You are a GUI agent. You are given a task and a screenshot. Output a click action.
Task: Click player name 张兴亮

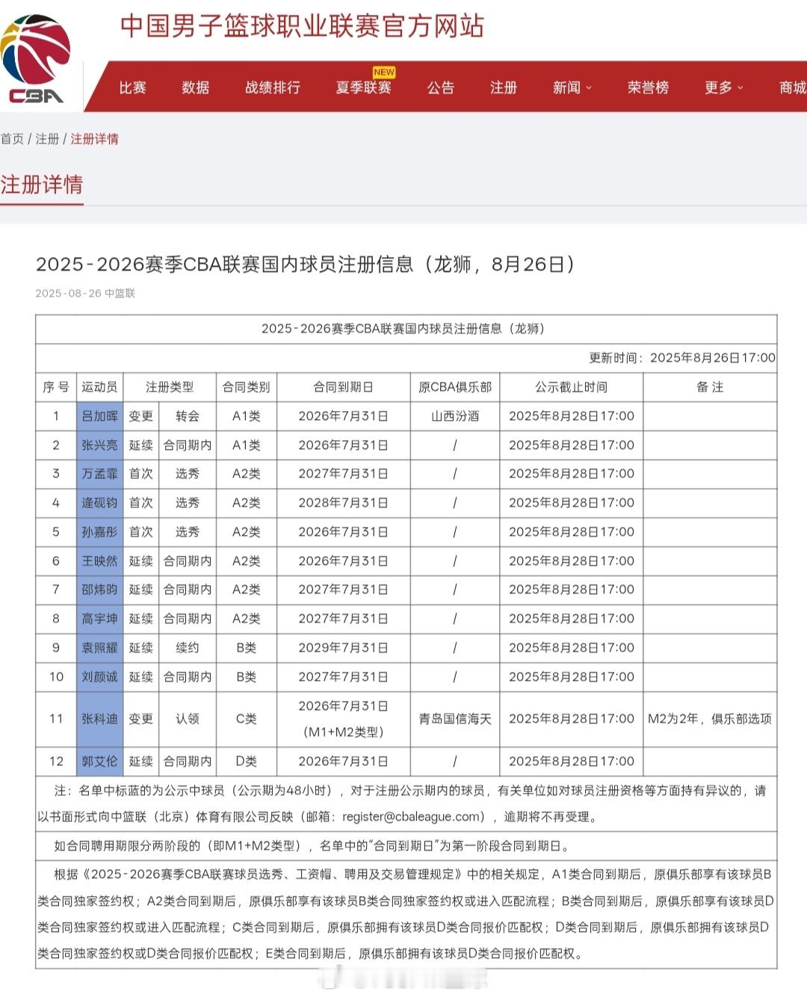coord(99,445)
